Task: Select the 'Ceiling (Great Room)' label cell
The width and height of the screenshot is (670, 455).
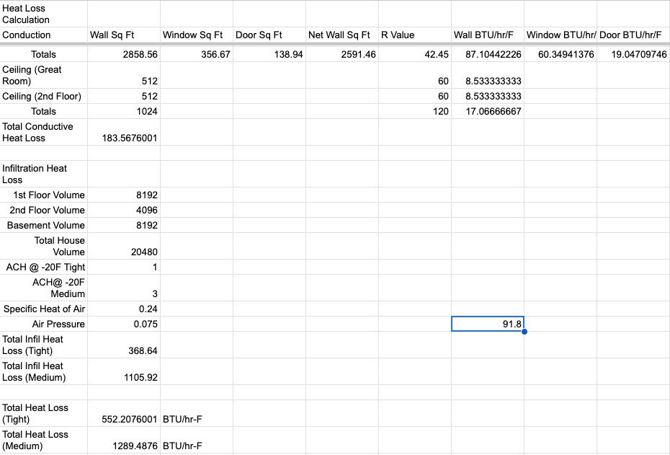Action: click(43, 75)
